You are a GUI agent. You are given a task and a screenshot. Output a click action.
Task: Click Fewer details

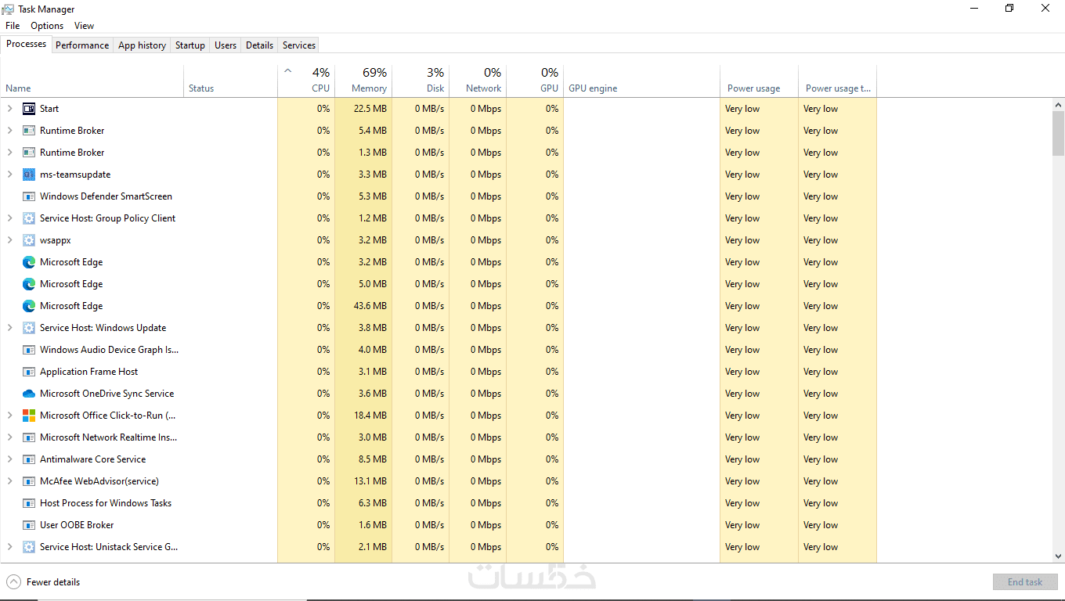pyautogui.click(x=53, y=582)
